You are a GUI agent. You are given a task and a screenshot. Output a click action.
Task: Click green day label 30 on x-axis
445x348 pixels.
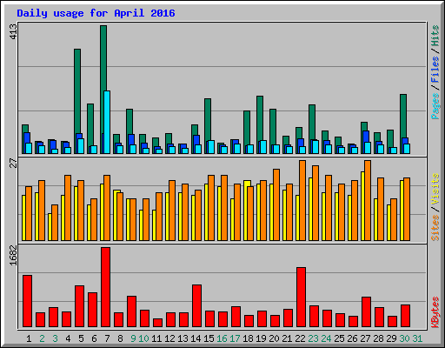[x=404, y=338]
